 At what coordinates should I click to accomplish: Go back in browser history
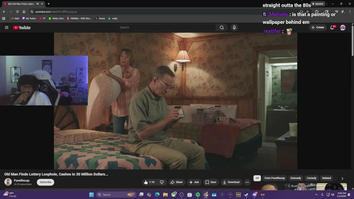tap(4, 12)
